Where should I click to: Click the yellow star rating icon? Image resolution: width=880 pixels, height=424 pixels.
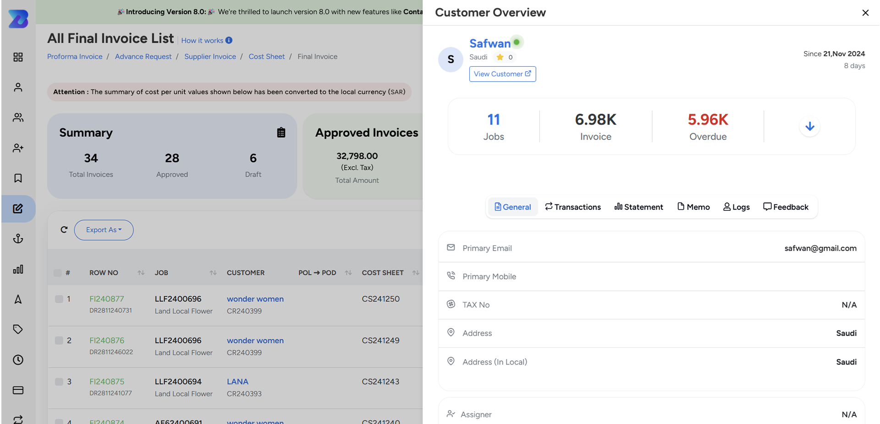click(500, 57)
